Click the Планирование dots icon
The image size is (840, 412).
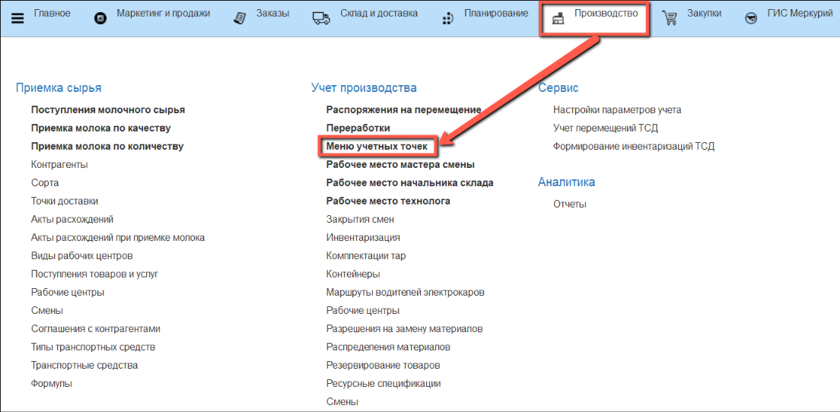click(x=448, y=18)
